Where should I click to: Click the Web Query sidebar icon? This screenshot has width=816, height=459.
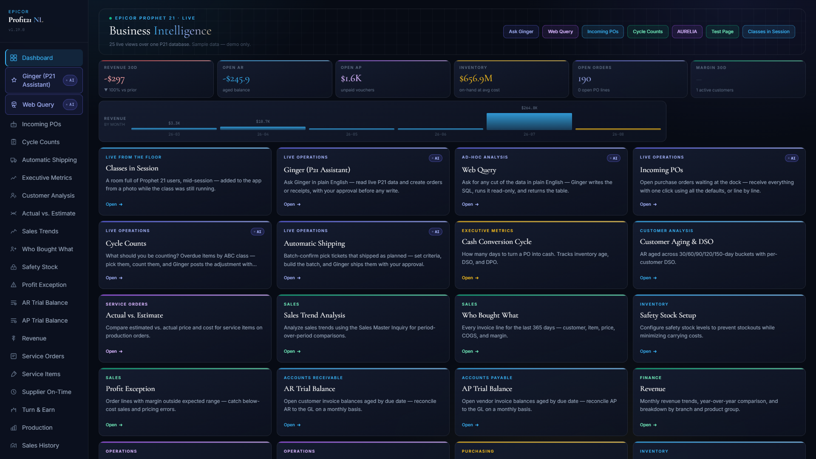tap(14, 105)
